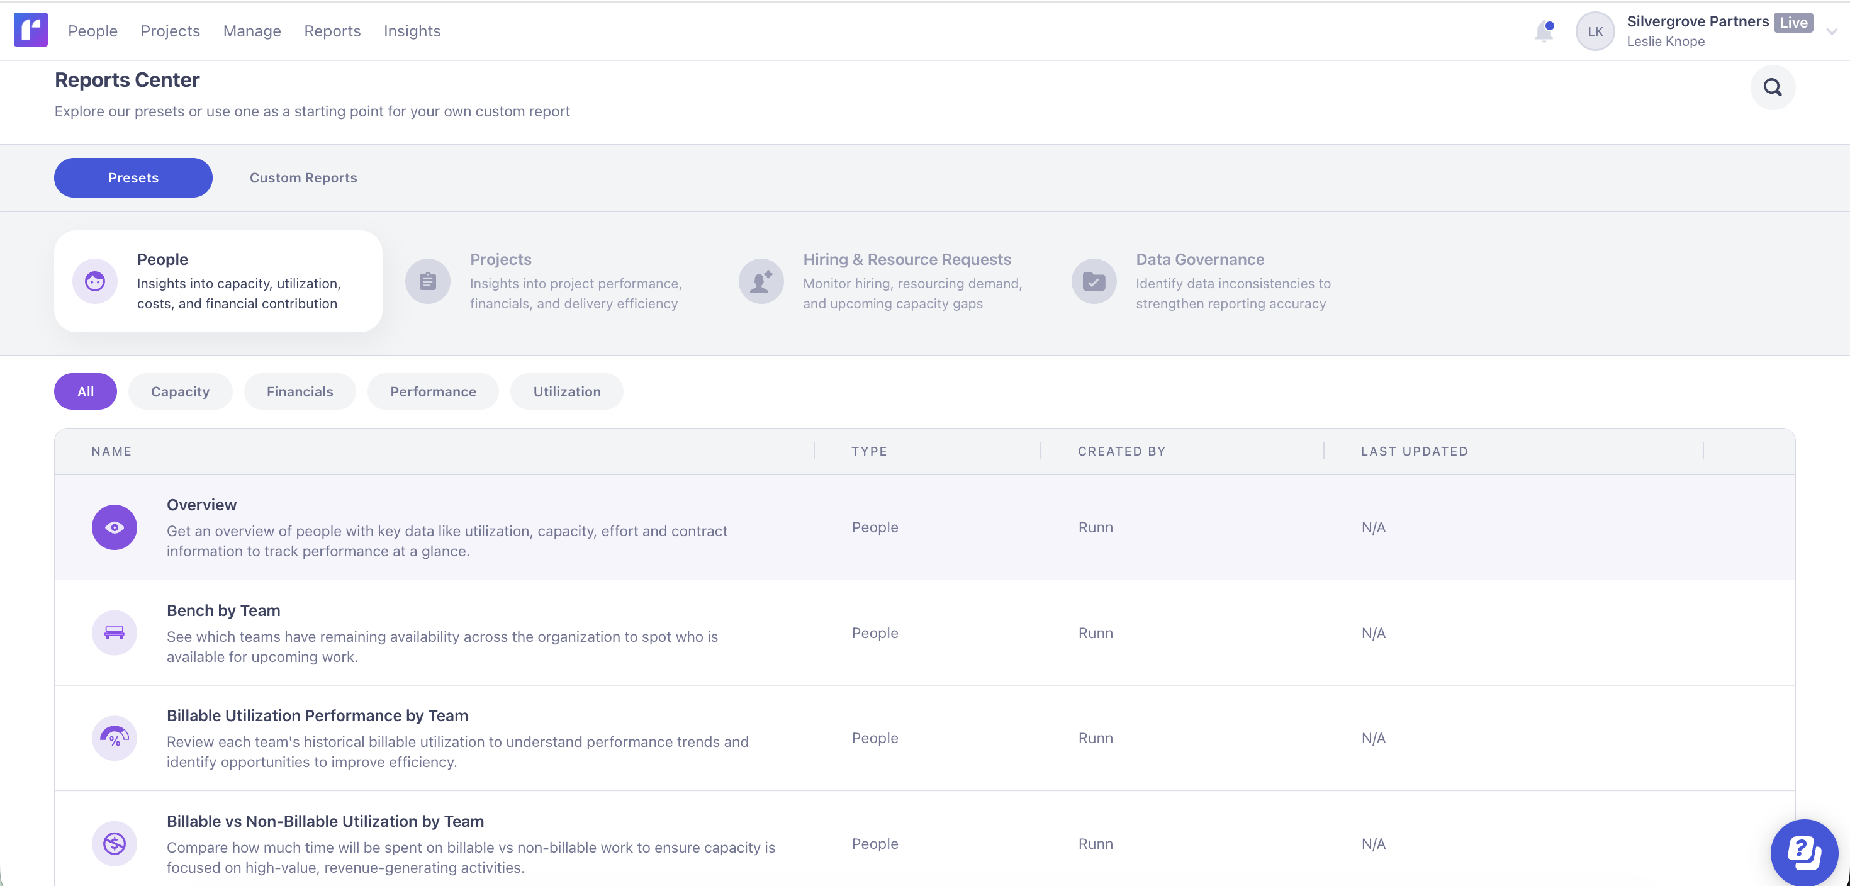Click the Overview eye icon
Image resolution: width=1850 pixels, height=886 pixels.
(114, 527)
